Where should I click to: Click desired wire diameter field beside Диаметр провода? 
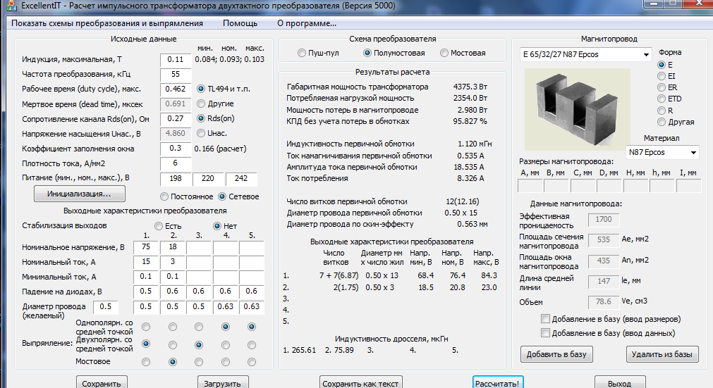pyautogui.click(x=106, y=307)
